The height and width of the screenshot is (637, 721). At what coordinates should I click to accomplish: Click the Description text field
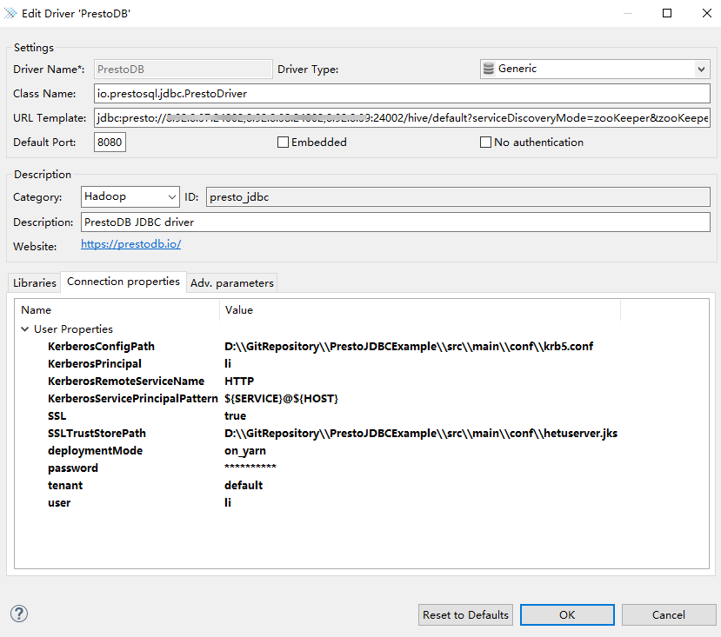coord(396,222)
